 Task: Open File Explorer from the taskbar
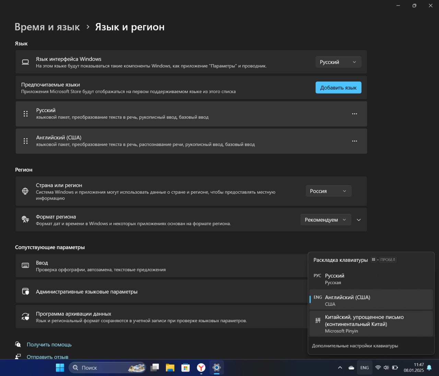point(170,368)
